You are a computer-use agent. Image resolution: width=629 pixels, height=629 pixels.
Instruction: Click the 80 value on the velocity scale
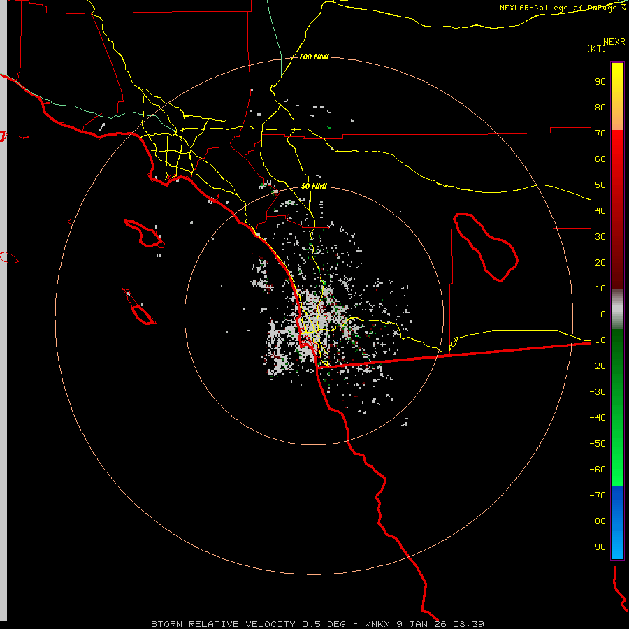tap(600, 107)
